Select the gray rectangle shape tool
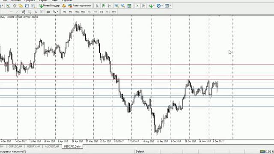The width and height of the screenshot is (274, 154). 48,12
